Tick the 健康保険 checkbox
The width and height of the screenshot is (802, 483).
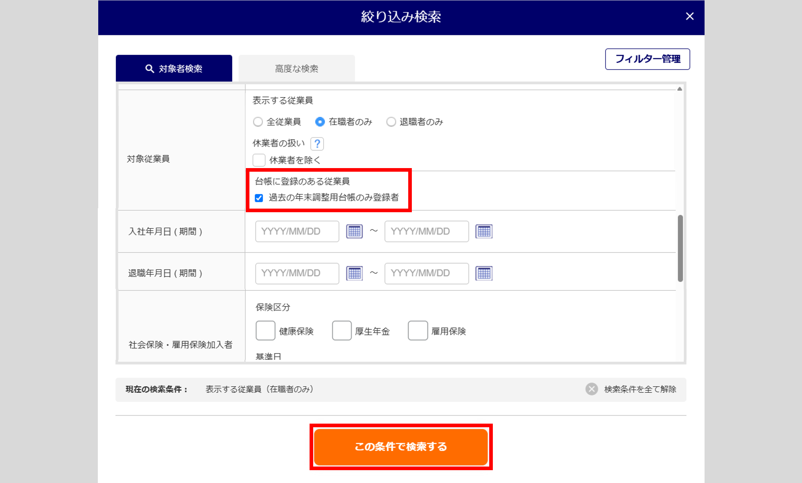265,331
